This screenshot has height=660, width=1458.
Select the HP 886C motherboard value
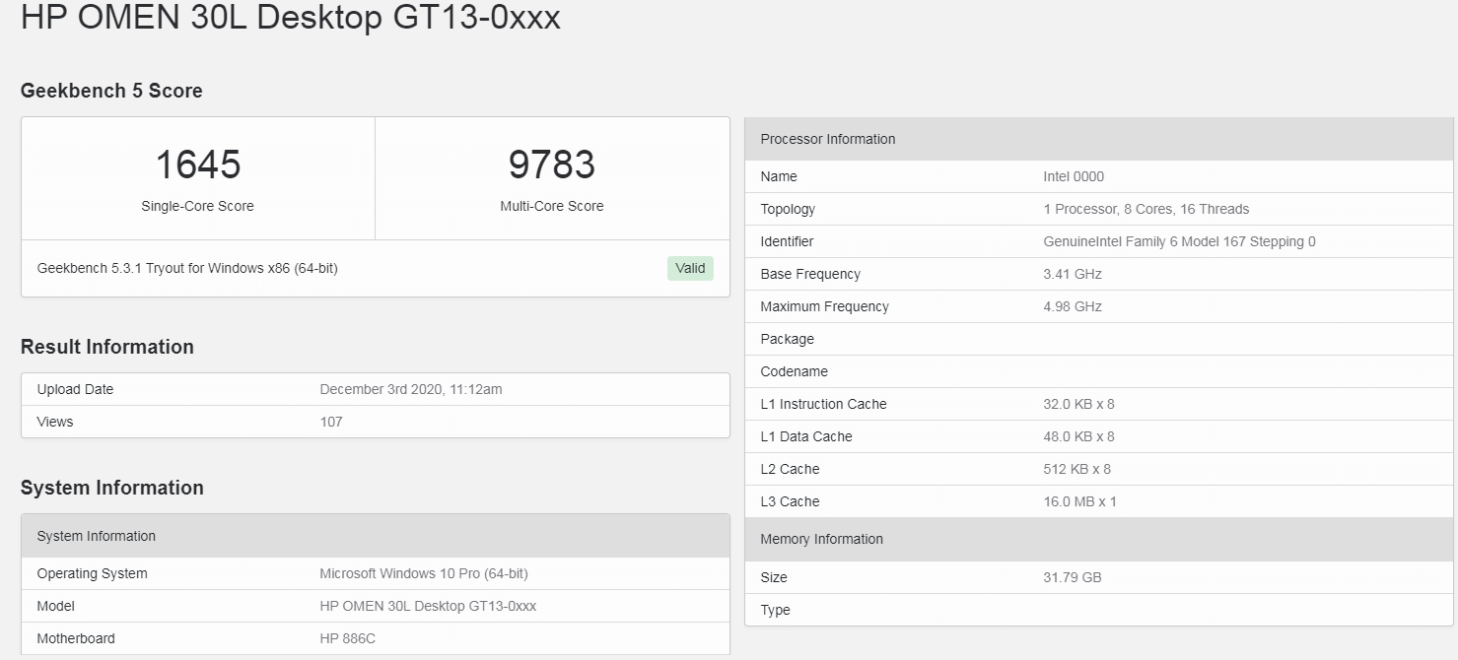click(x=348, y=638)
